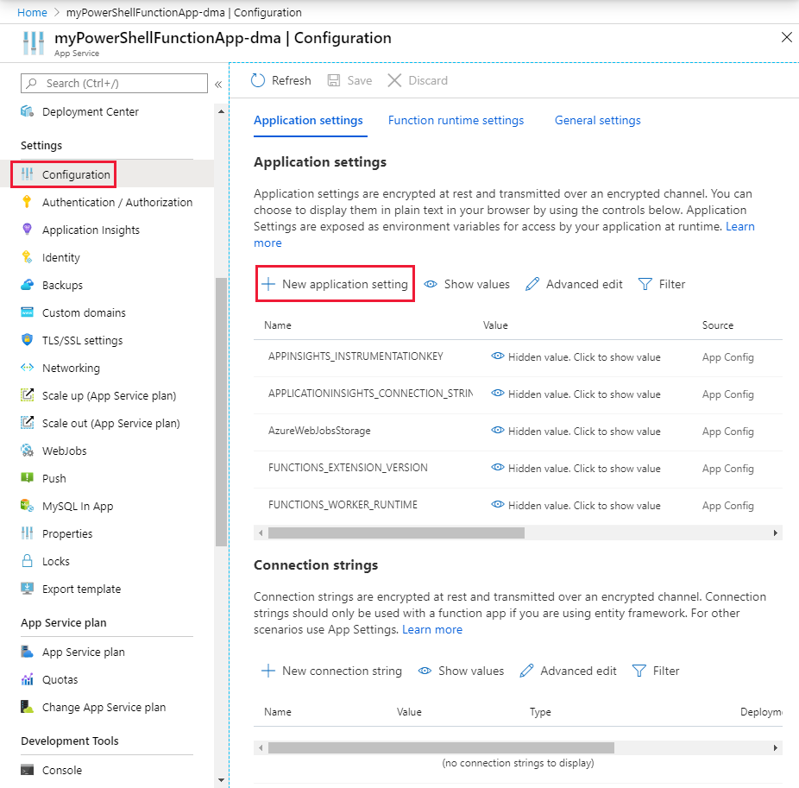Click APPINSIGHTS_INSTRUMENTATIONKEY setting name
The width and height of the screenshot is (799, 788).
pos(355,356)
